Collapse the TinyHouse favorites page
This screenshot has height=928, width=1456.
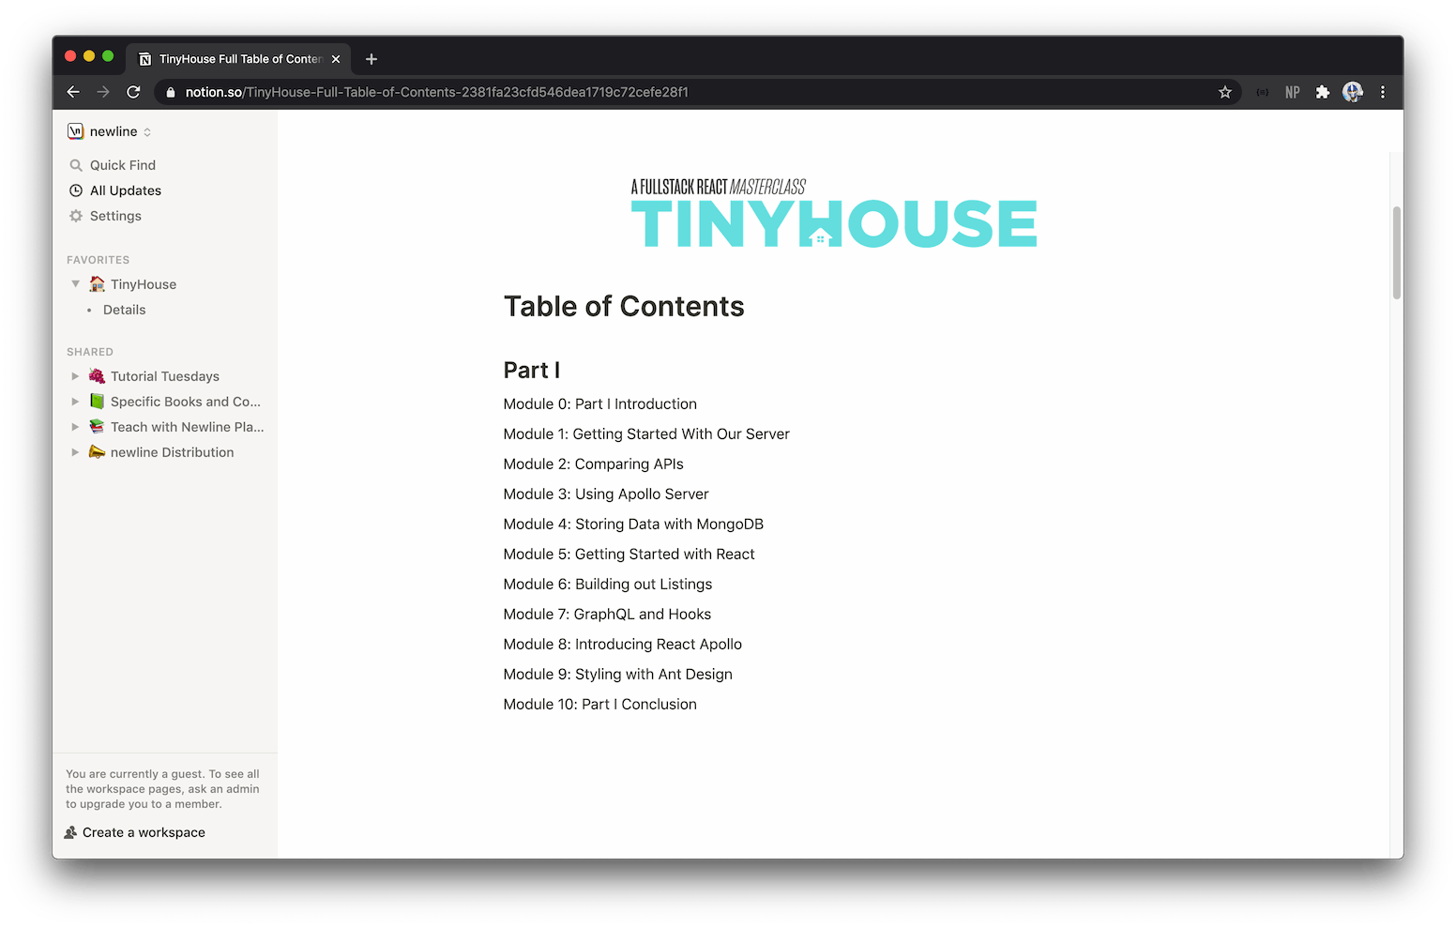[75, 283]
